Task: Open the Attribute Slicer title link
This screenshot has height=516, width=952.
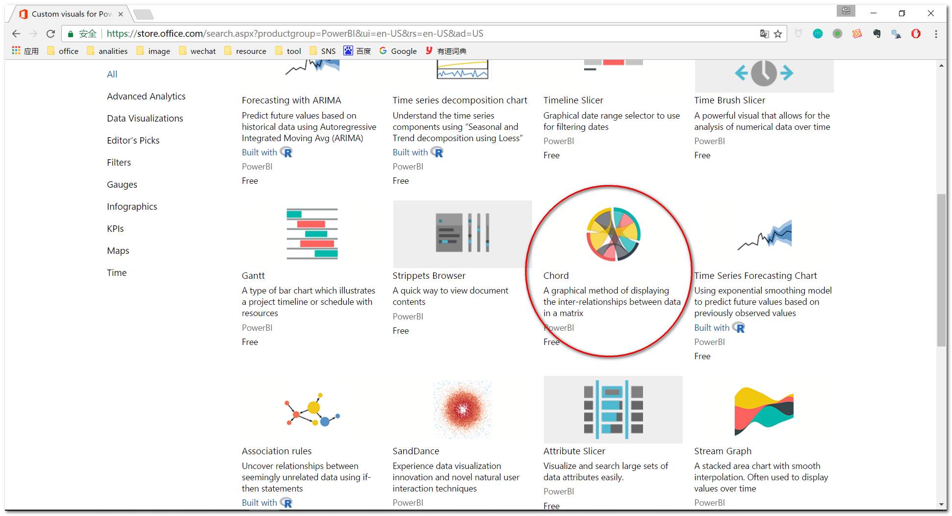Action: pyautogui.click(x=574, y=451)
